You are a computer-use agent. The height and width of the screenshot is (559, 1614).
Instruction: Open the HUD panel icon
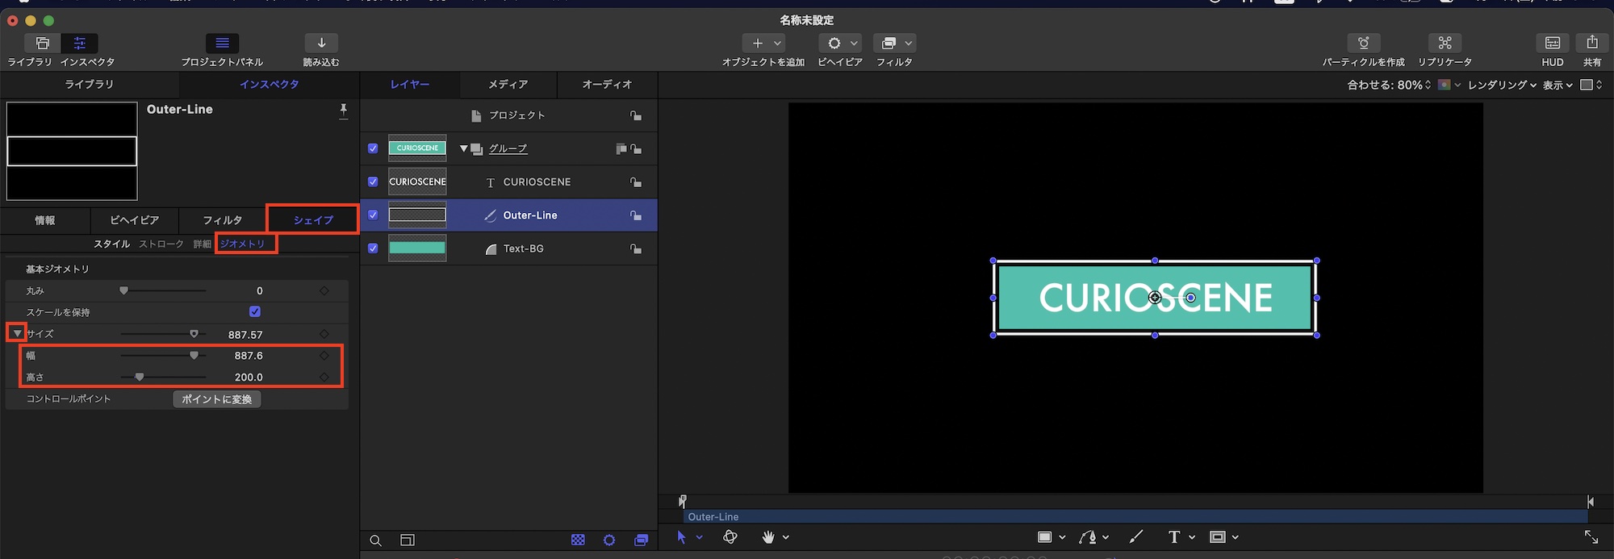point(1552,44)
